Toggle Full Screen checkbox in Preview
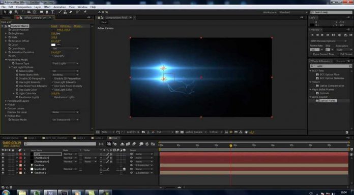 [338, 54]
